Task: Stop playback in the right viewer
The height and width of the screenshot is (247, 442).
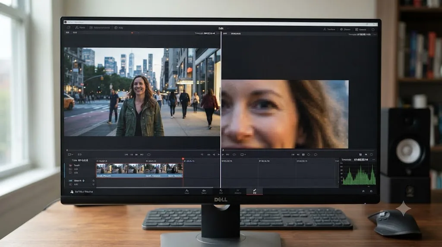Action: 303,155
